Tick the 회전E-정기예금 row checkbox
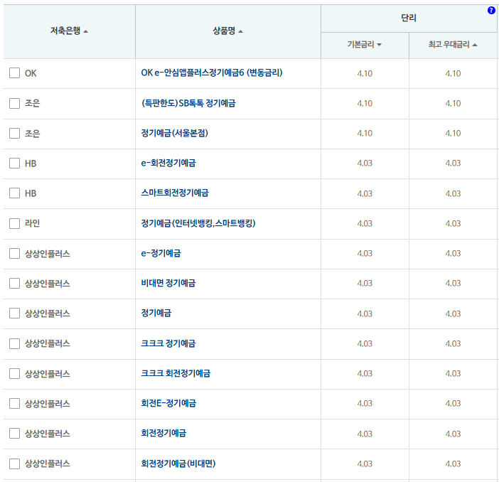The height and width of the screenshot is (482, 499). tap(15, 403)
